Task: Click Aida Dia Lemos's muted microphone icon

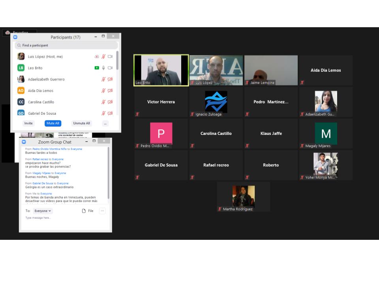Action: point(103,91)
